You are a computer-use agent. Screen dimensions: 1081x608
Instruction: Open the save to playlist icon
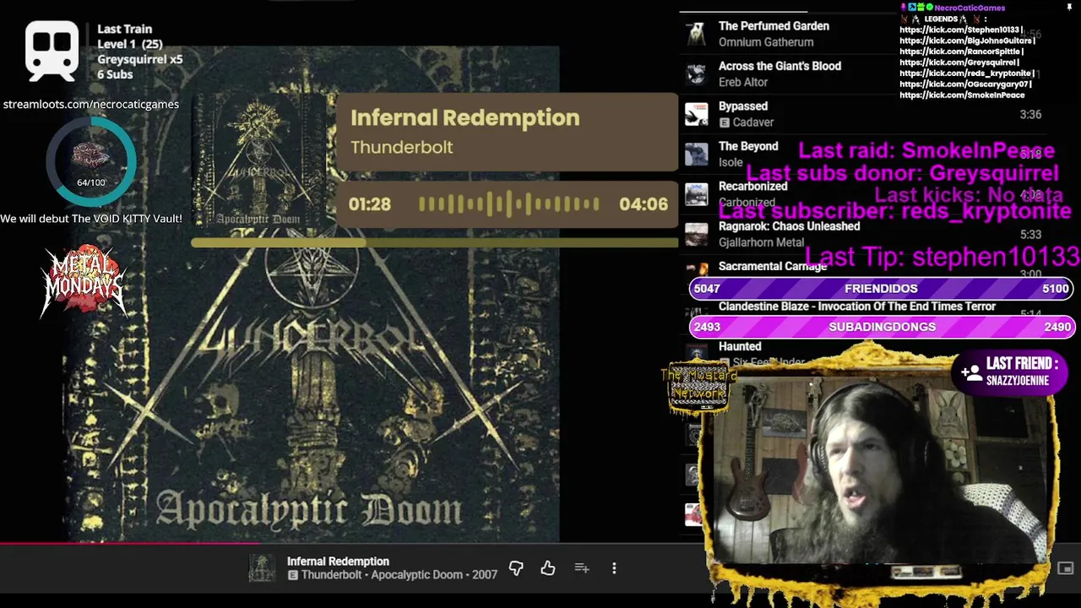(x=582, y=568)
